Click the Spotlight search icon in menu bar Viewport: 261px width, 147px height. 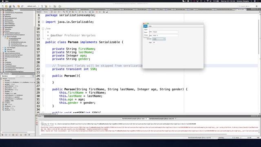tap(251, 1)
